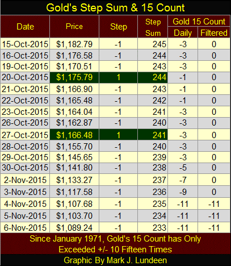Click the green step sum 244 cell
Image resolution: width=231 pixels, height=266 pixels.
coord(153,77)
